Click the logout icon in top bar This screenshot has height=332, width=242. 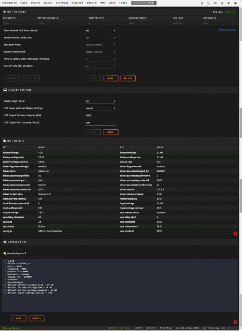point(202,3)
